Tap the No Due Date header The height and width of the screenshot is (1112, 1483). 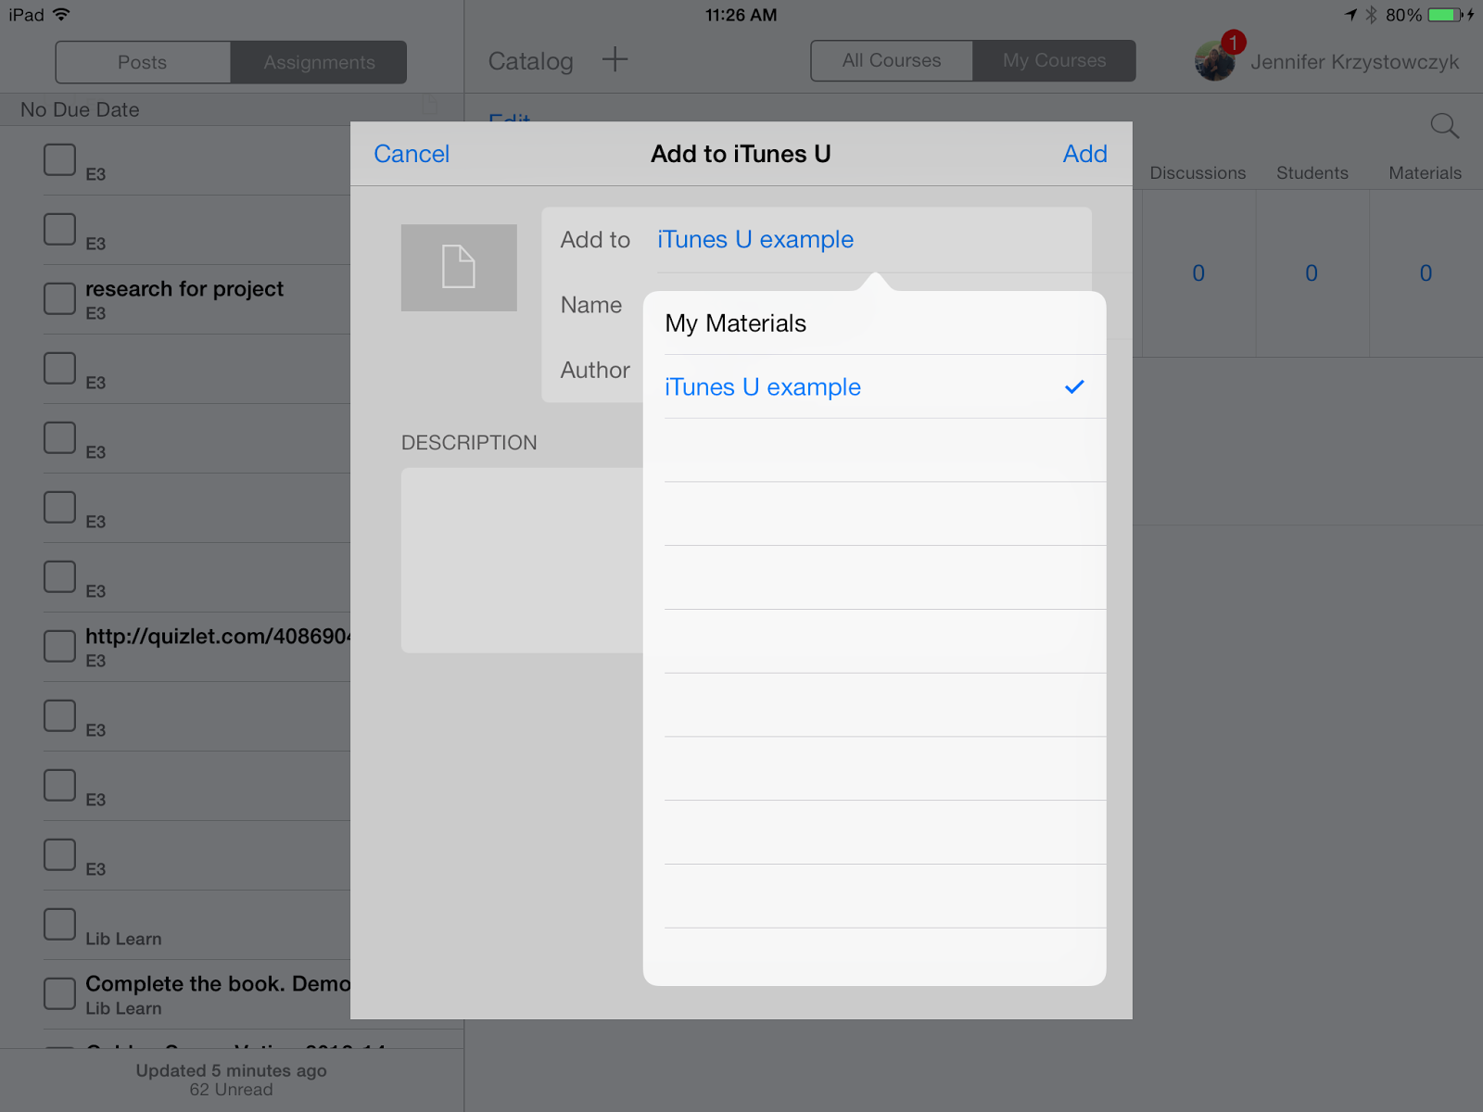click(x=81, y=109)
